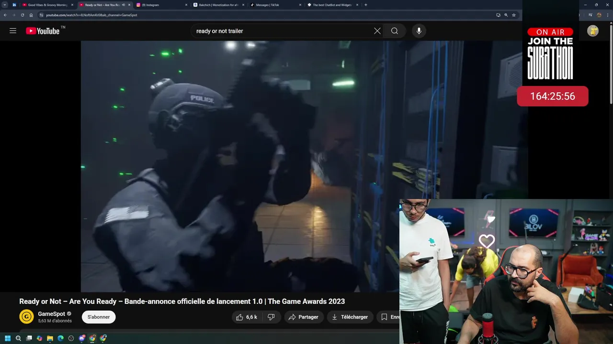This screenshot has height=344, width=613.
Task: Mute the Ready or Not tab audio
Action: (x=123, y=5)
